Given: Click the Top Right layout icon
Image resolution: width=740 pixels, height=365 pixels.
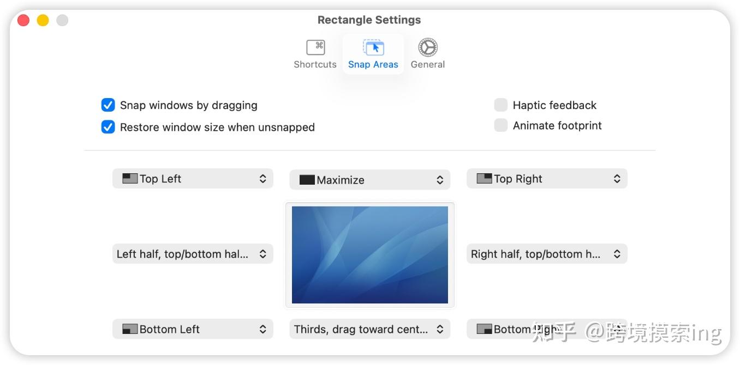Looking at the screenshot, I should (484, 178).
